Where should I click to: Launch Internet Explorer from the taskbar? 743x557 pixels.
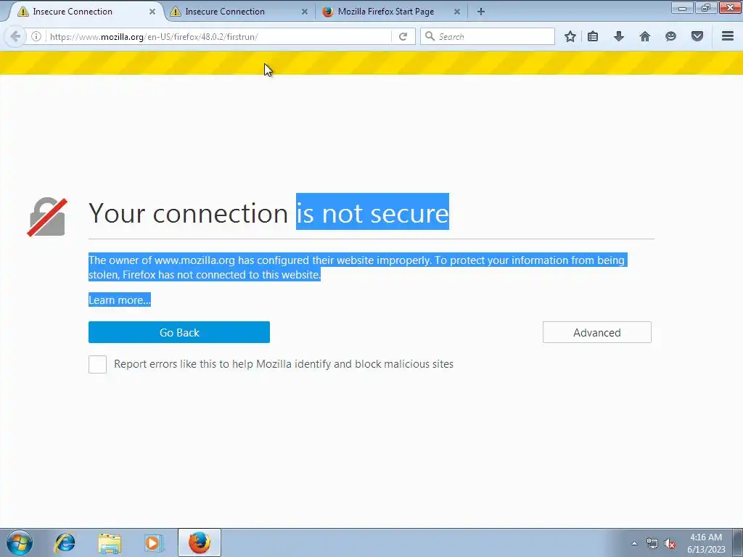pos(65,542)
